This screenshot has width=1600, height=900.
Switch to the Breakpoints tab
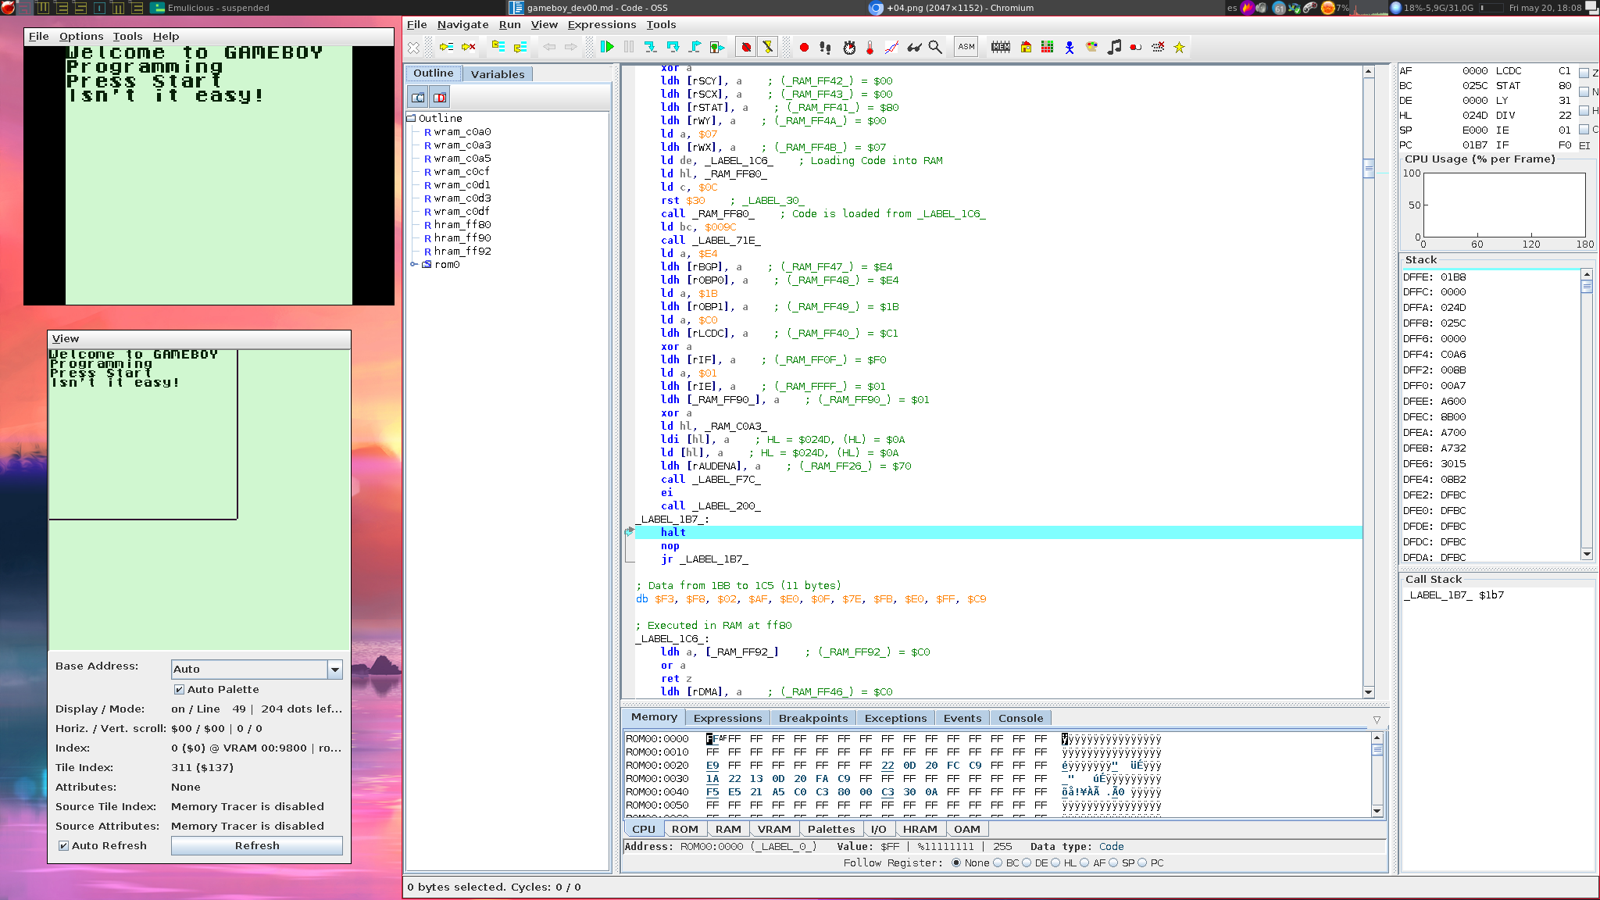[x=812, y=718]
